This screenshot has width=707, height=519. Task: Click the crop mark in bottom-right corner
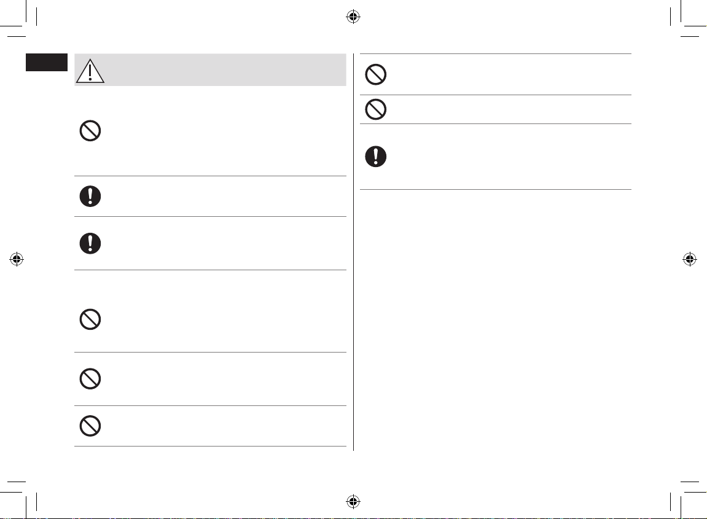(x=688, y=499)
